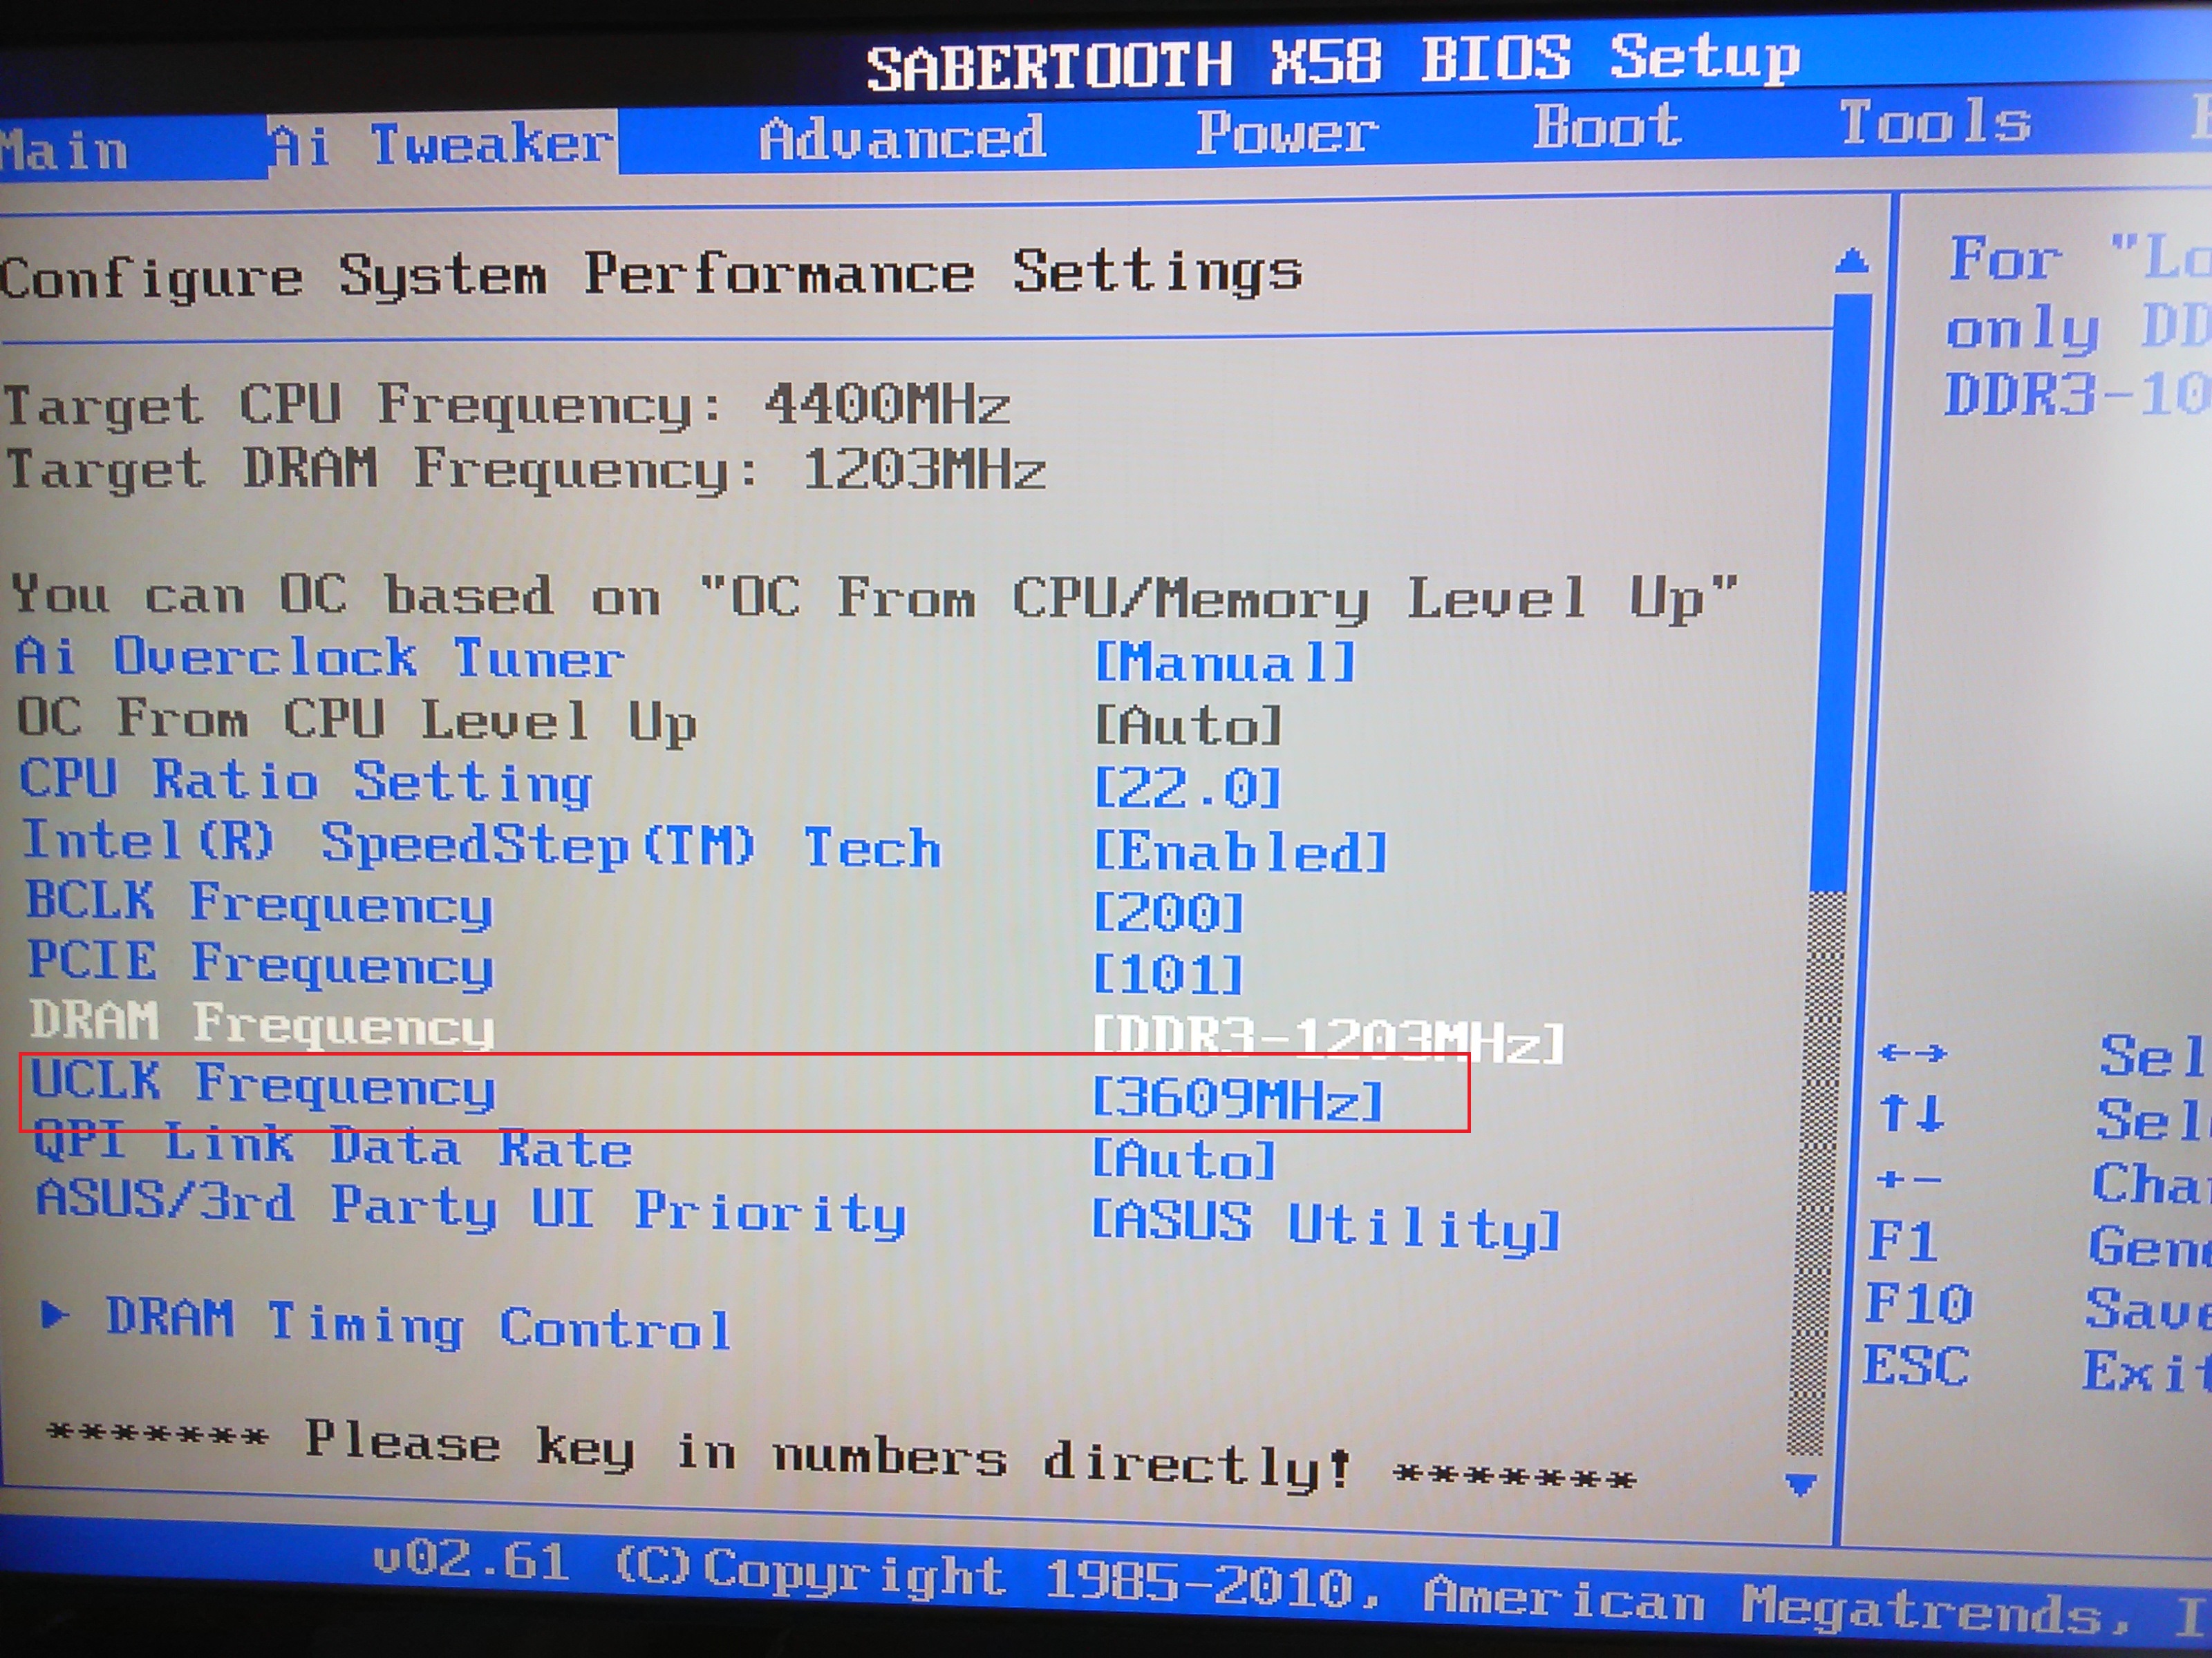Toggle OC From CPU Level Up Auto value
This screenshot has width=2212, height=1658.
[1188, 725]
